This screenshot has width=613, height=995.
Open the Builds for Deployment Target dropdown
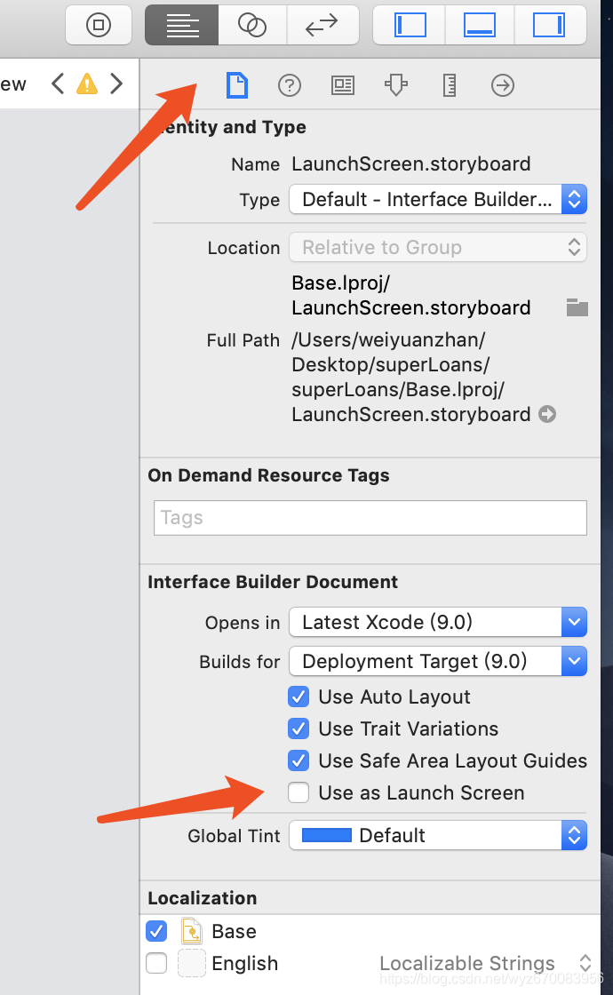pos(438,661)
